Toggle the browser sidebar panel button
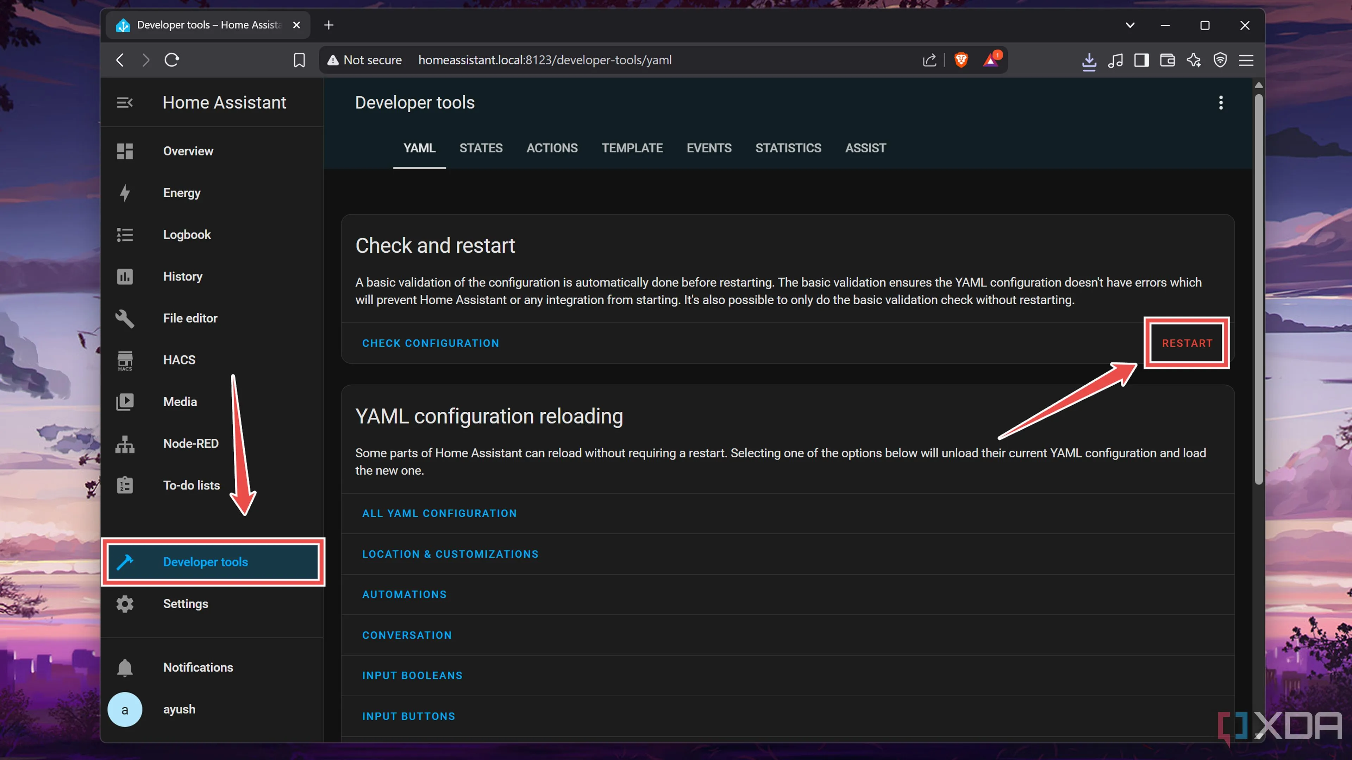1352x760 pixels. [1141, 60]
